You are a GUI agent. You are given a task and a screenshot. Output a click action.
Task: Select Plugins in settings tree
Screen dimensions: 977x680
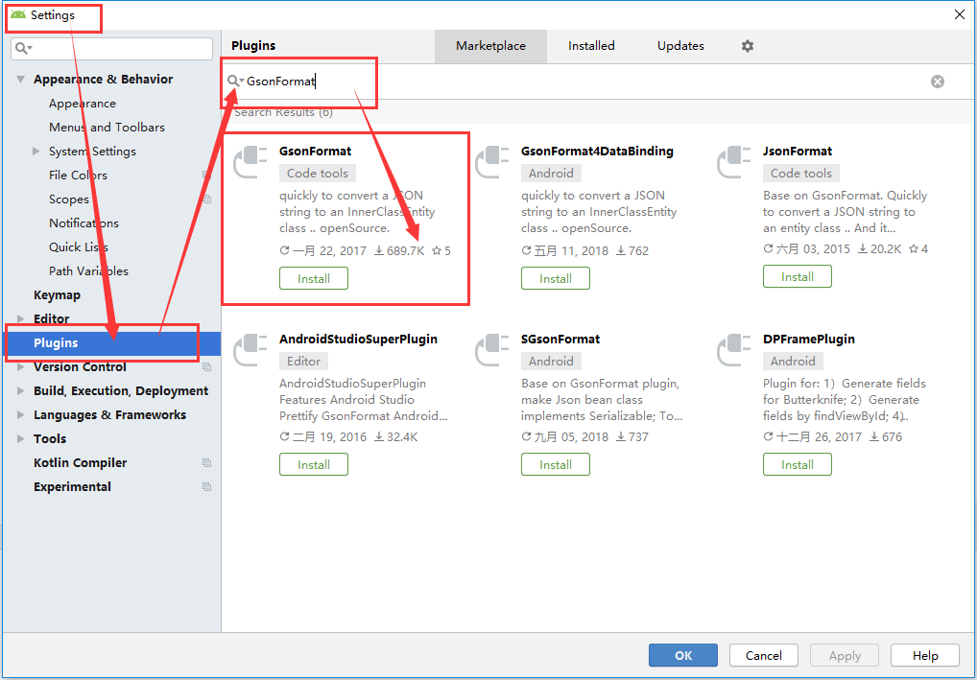point(111,343)
